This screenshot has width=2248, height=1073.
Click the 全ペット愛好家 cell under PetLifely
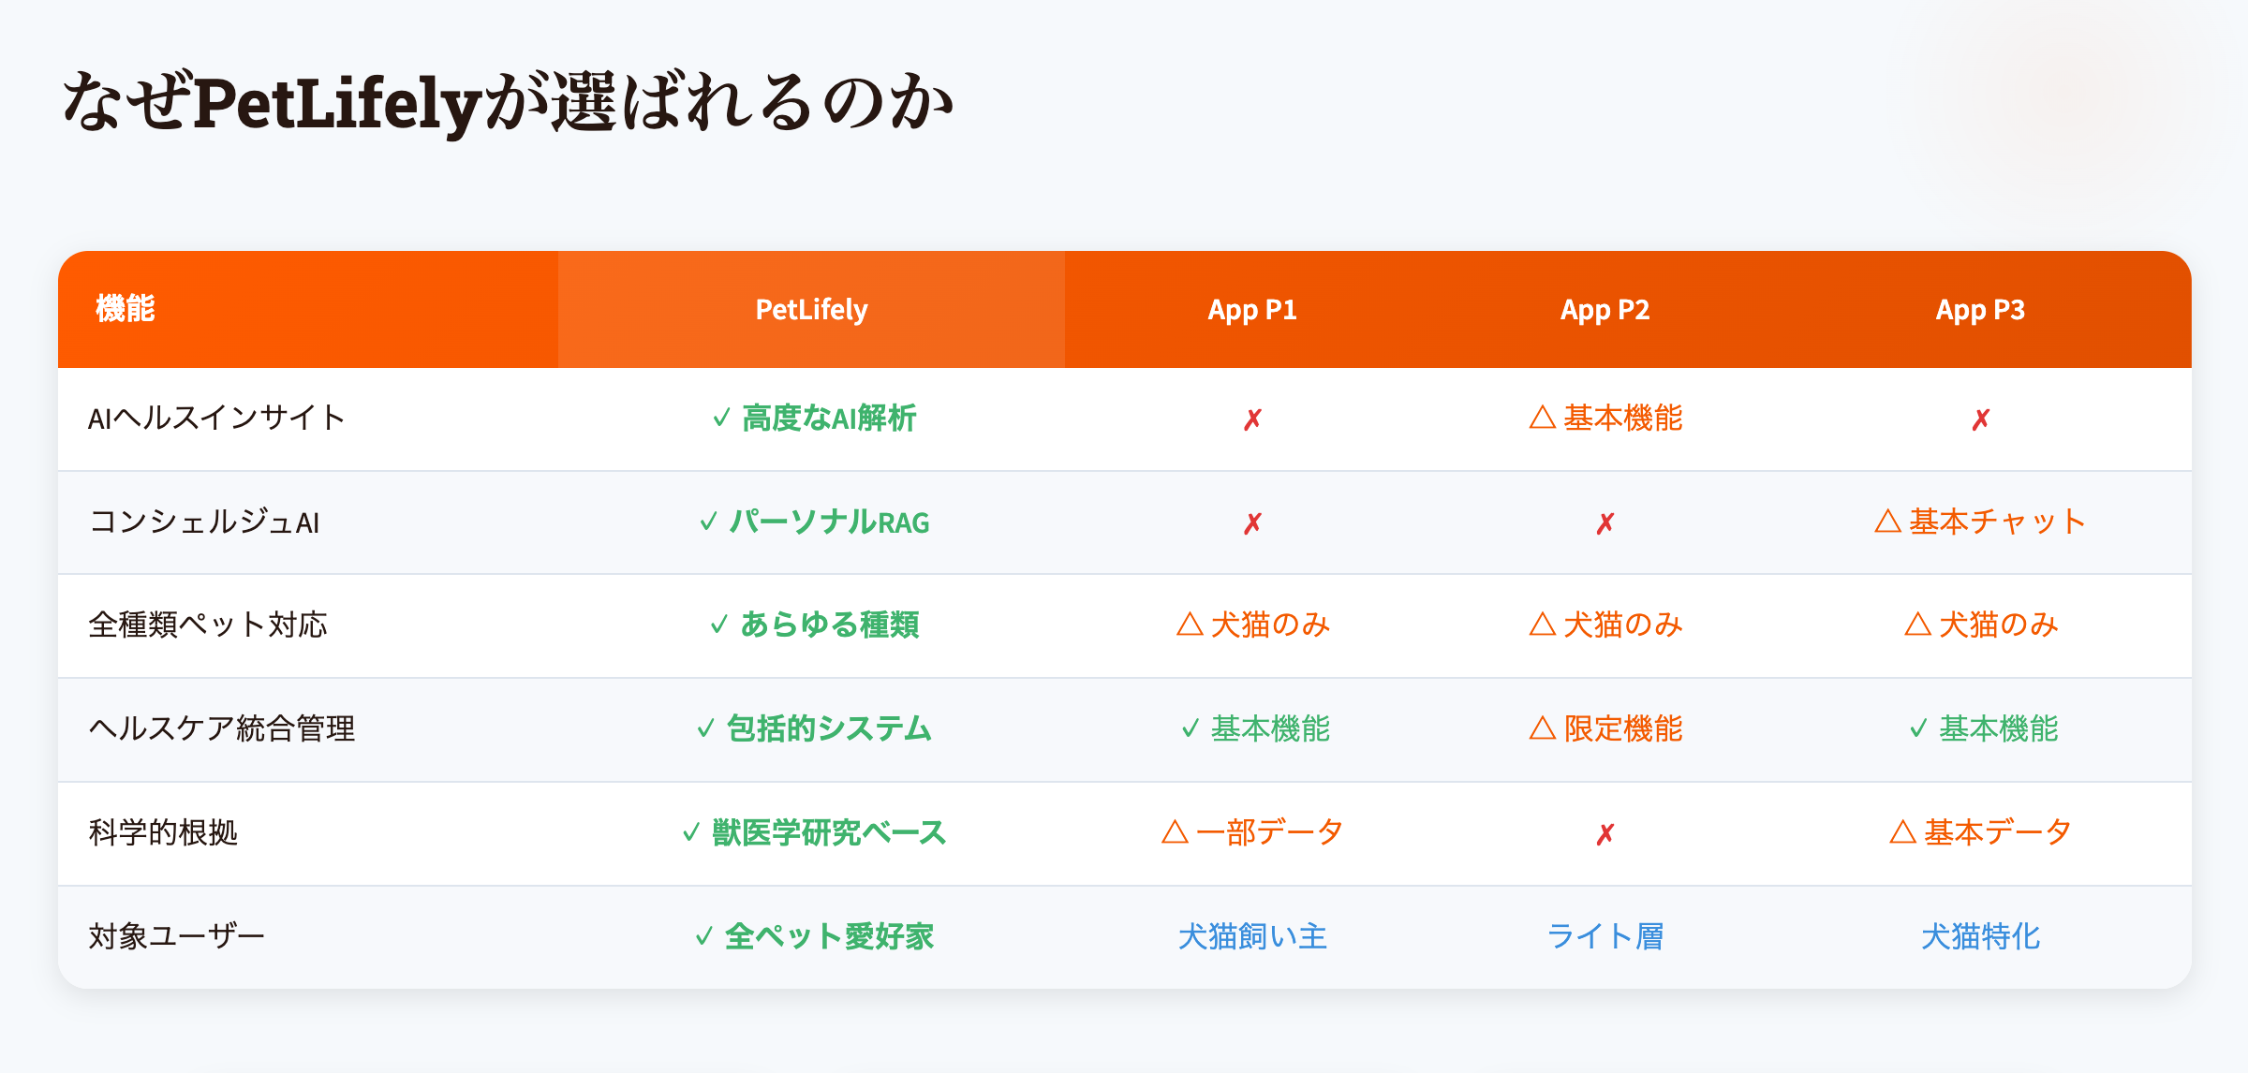[828, 936]
